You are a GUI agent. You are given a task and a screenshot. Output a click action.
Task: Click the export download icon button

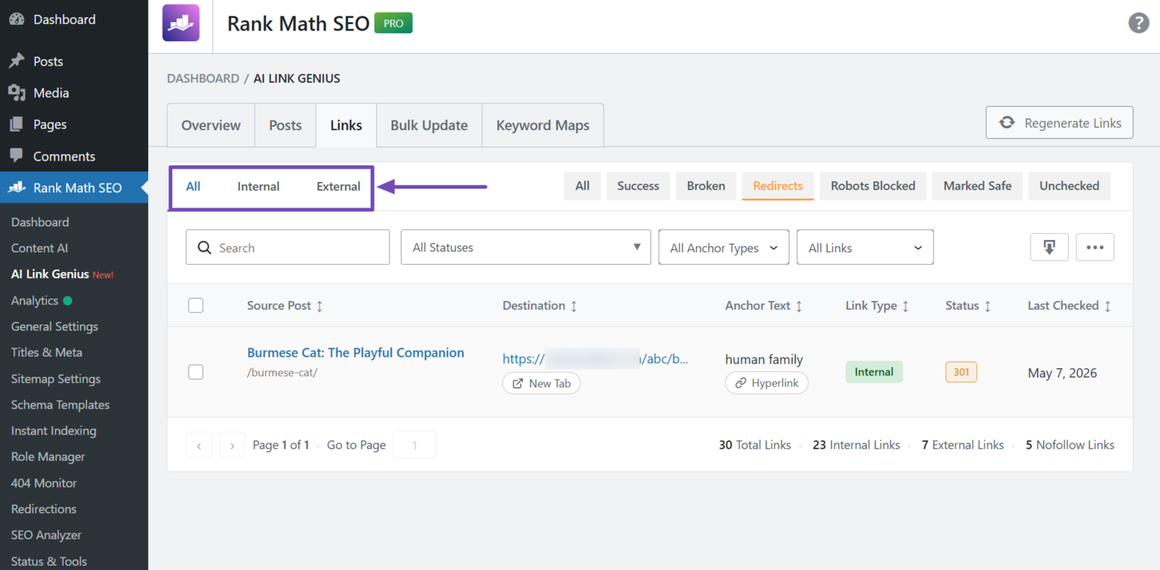tap(1049, 247)
